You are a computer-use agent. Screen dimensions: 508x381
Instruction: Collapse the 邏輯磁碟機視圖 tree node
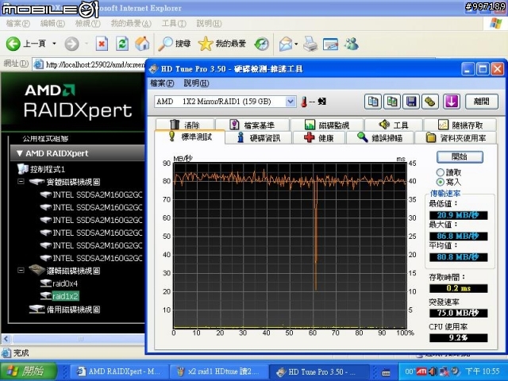[x=21, y=270]
